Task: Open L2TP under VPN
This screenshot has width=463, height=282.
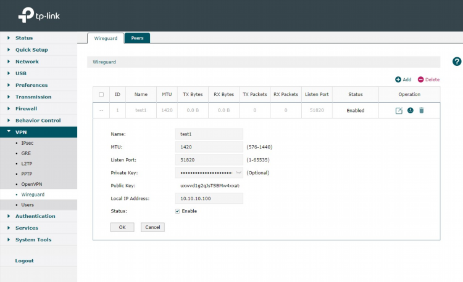Action: click(x=27, y=164)
